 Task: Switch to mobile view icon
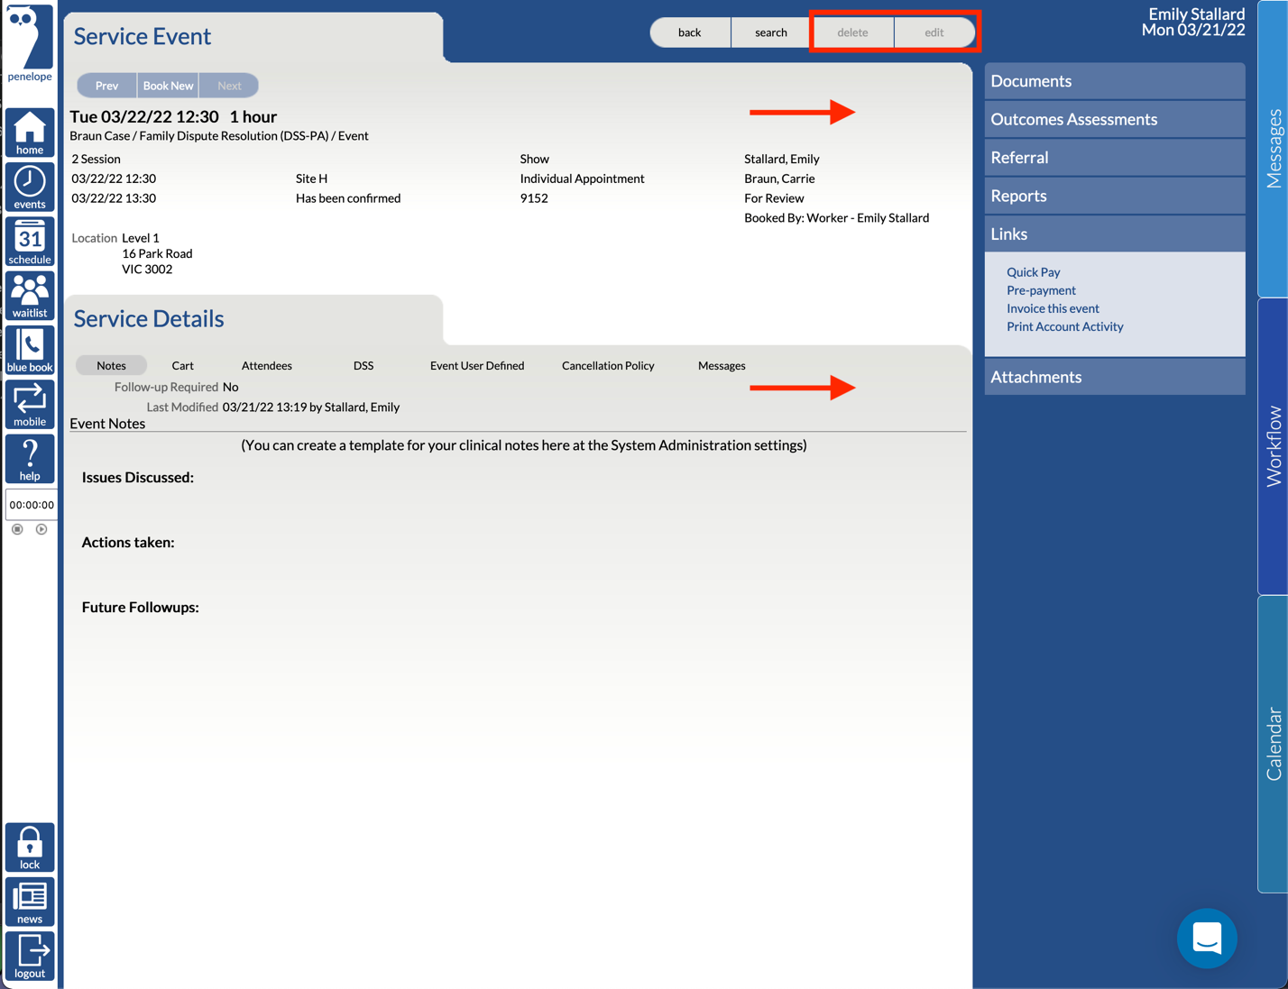30,404
